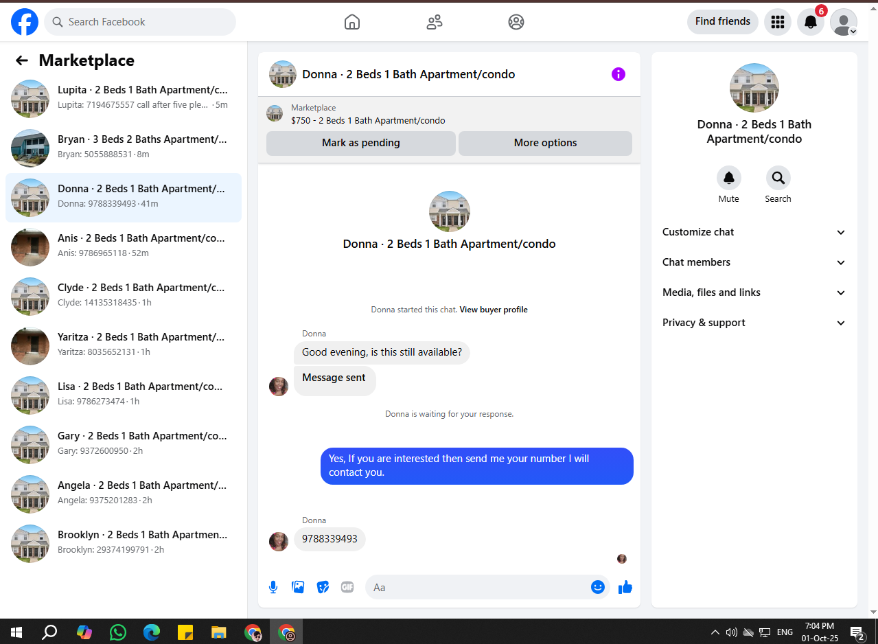This screenshot has height=644, width=878.
Task: Open Anis apartment conversation
Action: 124,247
